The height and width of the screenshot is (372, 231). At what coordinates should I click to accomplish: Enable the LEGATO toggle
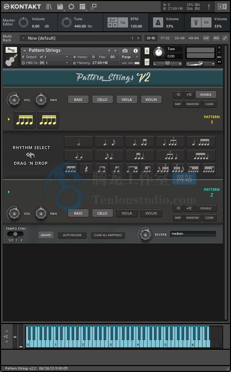46,235
